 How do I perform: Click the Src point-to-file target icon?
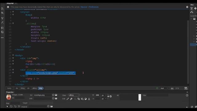[53, 95]
